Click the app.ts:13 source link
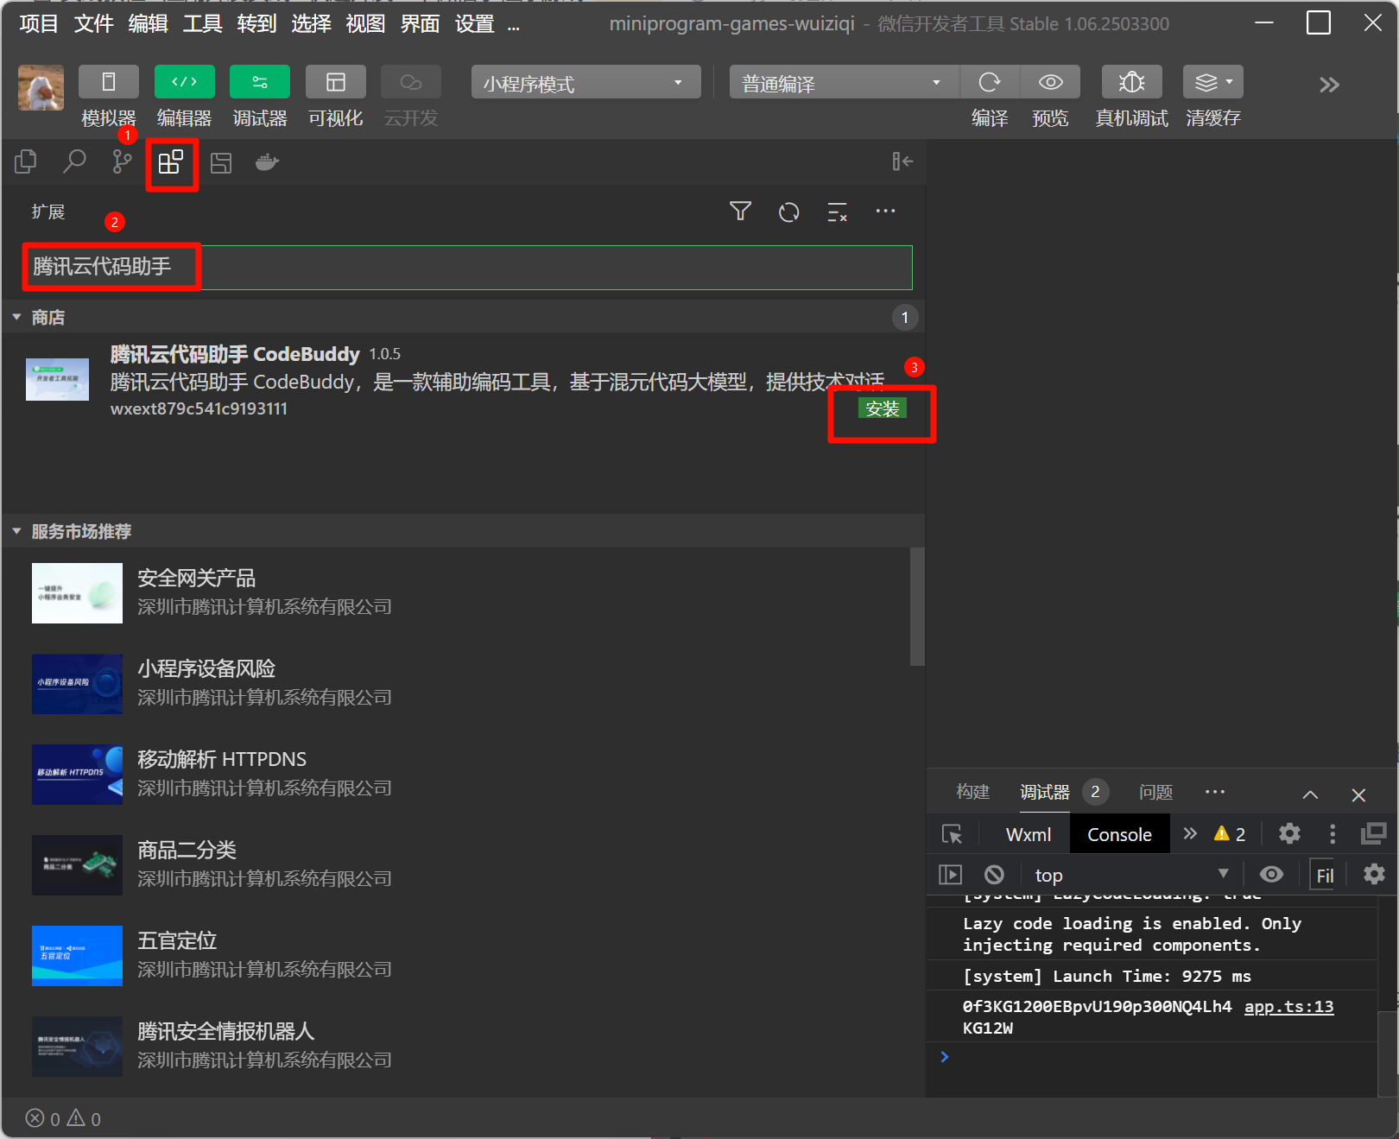The image size is (1399, 1139). click(x=1288, y=1007)
